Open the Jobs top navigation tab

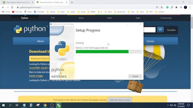pyautogui.click(x=138, y=18)
